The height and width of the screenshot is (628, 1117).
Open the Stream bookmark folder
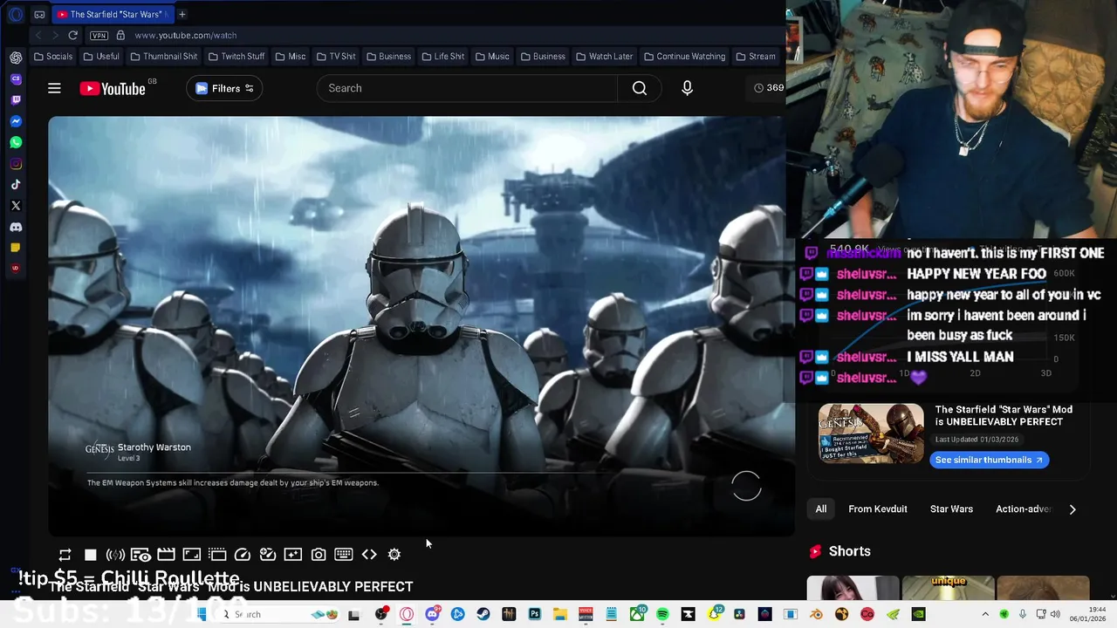(756, 57)
